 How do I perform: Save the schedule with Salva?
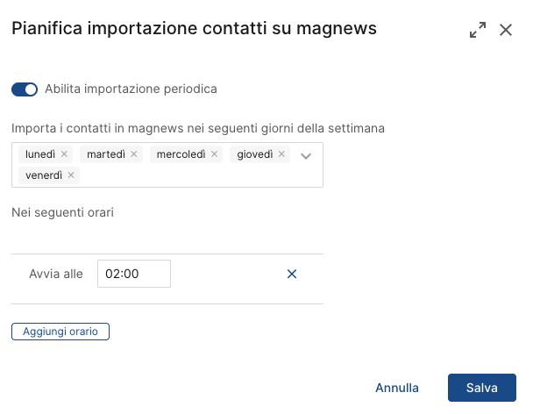pos(482,388)
